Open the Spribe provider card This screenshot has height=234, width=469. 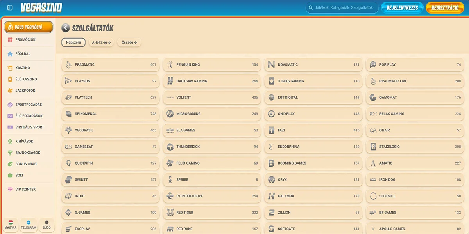pyautogui.click(x=212, y=179)
